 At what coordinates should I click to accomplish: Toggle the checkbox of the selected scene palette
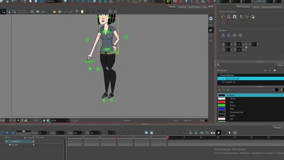pos(223,79)
